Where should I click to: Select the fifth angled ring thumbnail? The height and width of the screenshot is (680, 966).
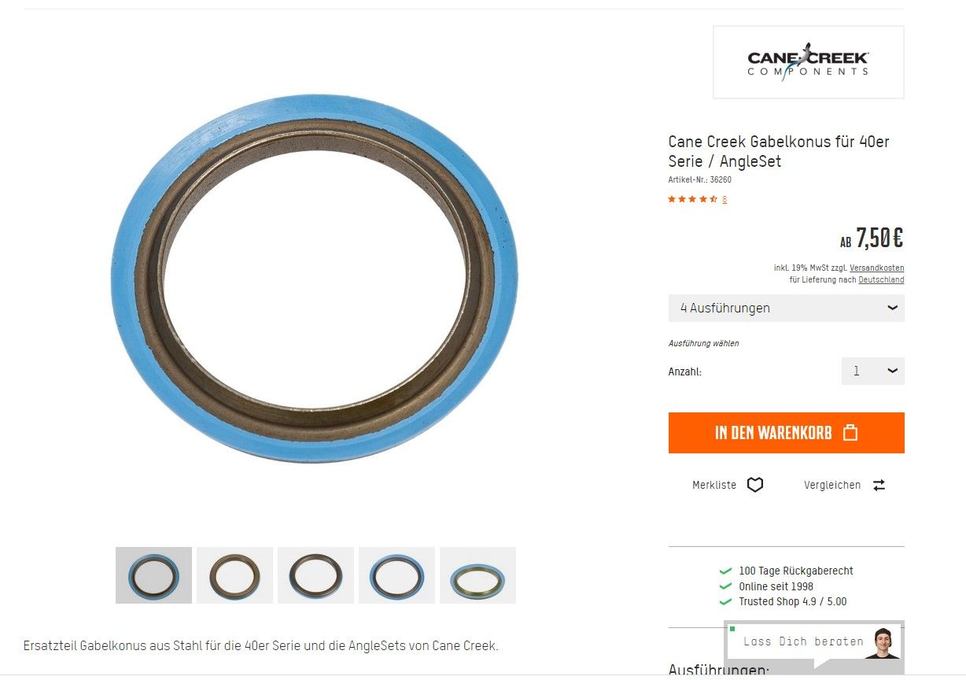(477, 575)
